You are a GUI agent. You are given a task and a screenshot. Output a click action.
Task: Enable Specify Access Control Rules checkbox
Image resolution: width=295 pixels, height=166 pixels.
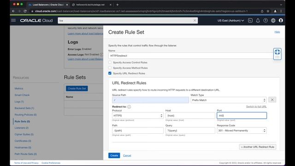[110, 62]
